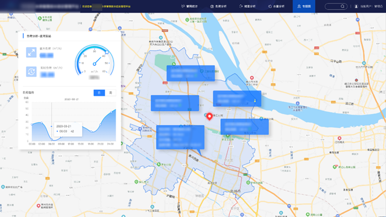
Task: Focus the rounded search input field
Action: pyautogui.click(x=336, y=7)
